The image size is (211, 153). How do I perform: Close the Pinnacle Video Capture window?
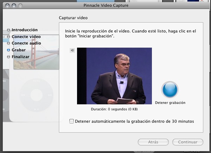coord(7,6)
